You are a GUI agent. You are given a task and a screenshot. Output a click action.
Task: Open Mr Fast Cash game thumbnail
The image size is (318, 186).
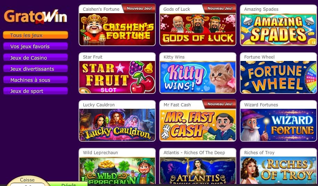tap(198, 125)
